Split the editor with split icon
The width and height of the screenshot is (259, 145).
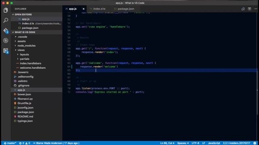(249, 9)
